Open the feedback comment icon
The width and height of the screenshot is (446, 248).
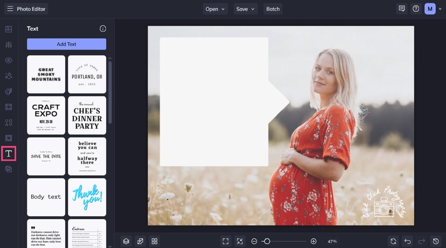(402, 9)
